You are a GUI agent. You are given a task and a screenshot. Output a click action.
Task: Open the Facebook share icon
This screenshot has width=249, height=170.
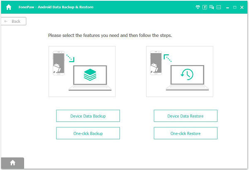[205, 7]
